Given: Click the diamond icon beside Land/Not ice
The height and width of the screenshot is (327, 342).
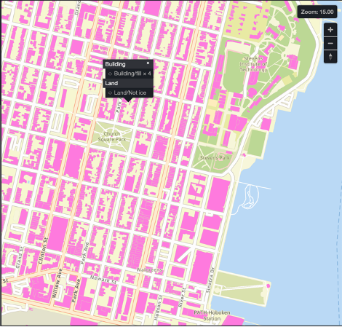Looking at the screenshot, I should click(110, 92).
